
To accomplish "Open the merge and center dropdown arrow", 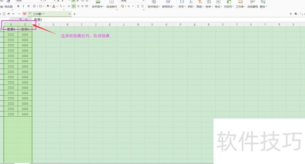I will click(104, 6).
